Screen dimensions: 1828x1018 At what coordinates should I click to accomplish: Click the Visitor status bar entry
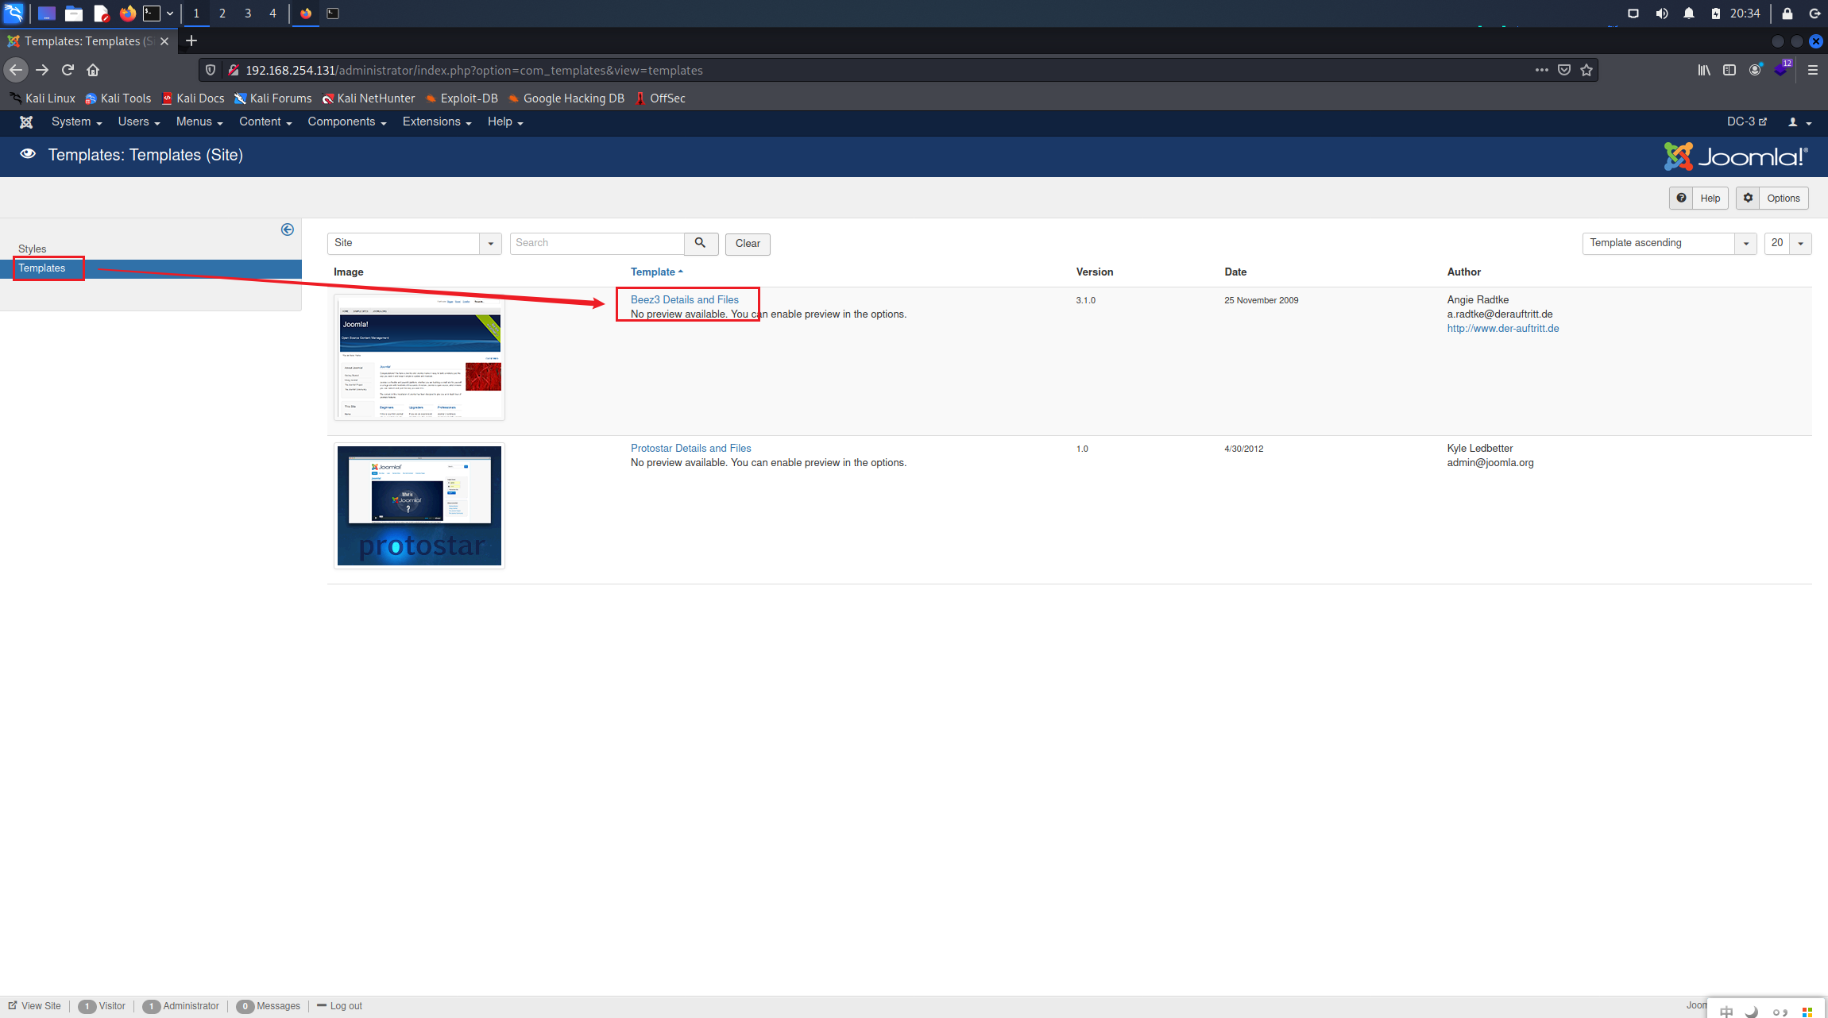(102, 1006)
